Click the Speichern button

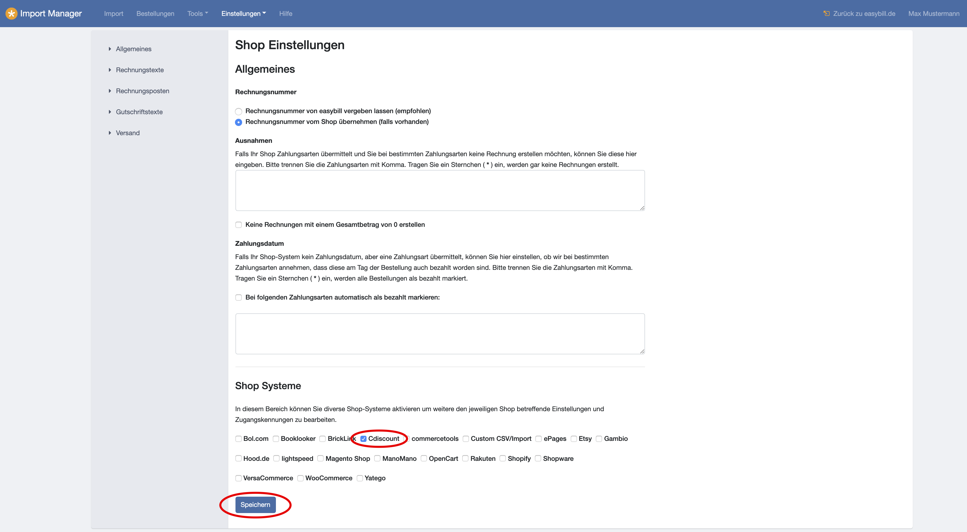click(x=255, y=505)
